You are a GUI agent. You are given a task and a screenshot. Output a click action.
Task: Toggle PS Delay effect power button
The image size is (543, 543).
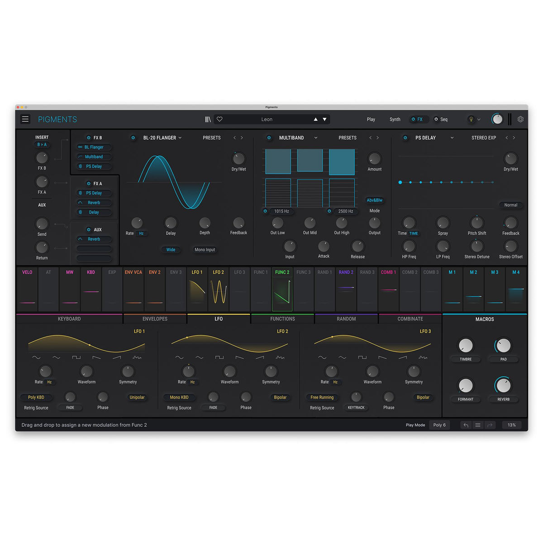point(405,138)
